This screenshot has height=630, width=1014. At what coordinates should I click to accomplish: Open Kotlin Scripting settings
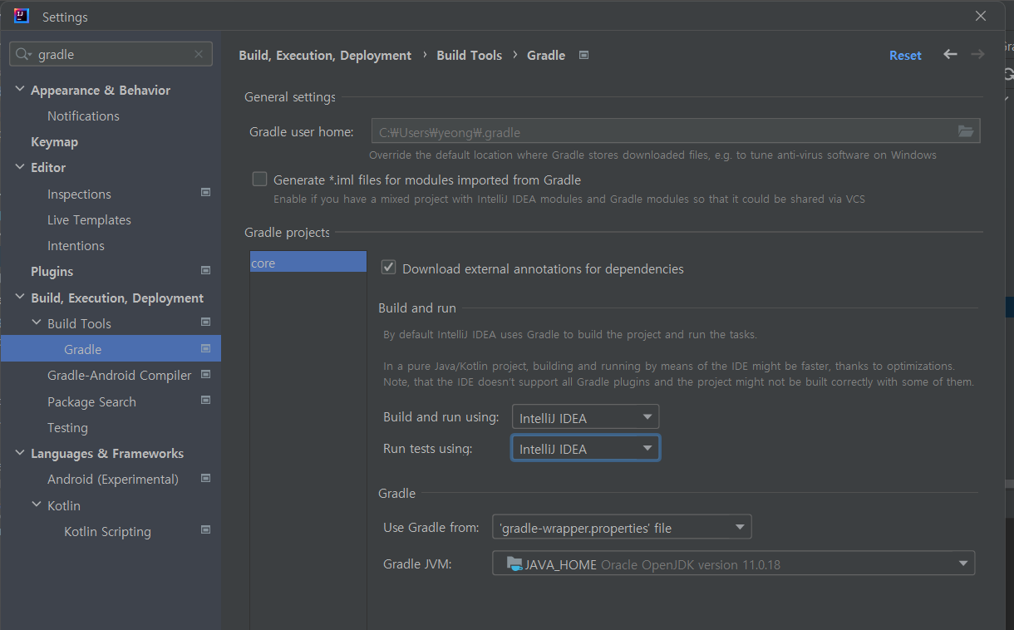coord(107,532)
